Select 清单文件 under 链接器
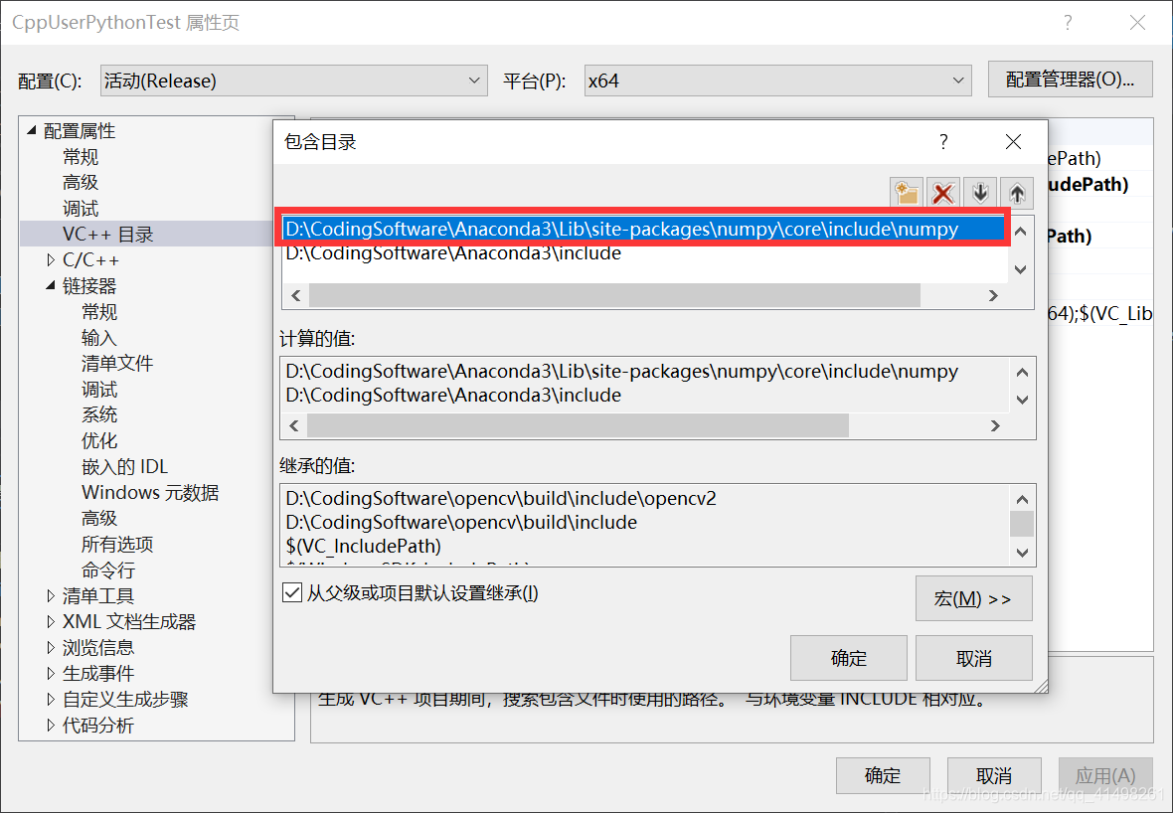The height and width of the screenshot is (813, 1173). click(x=116, y=364)
